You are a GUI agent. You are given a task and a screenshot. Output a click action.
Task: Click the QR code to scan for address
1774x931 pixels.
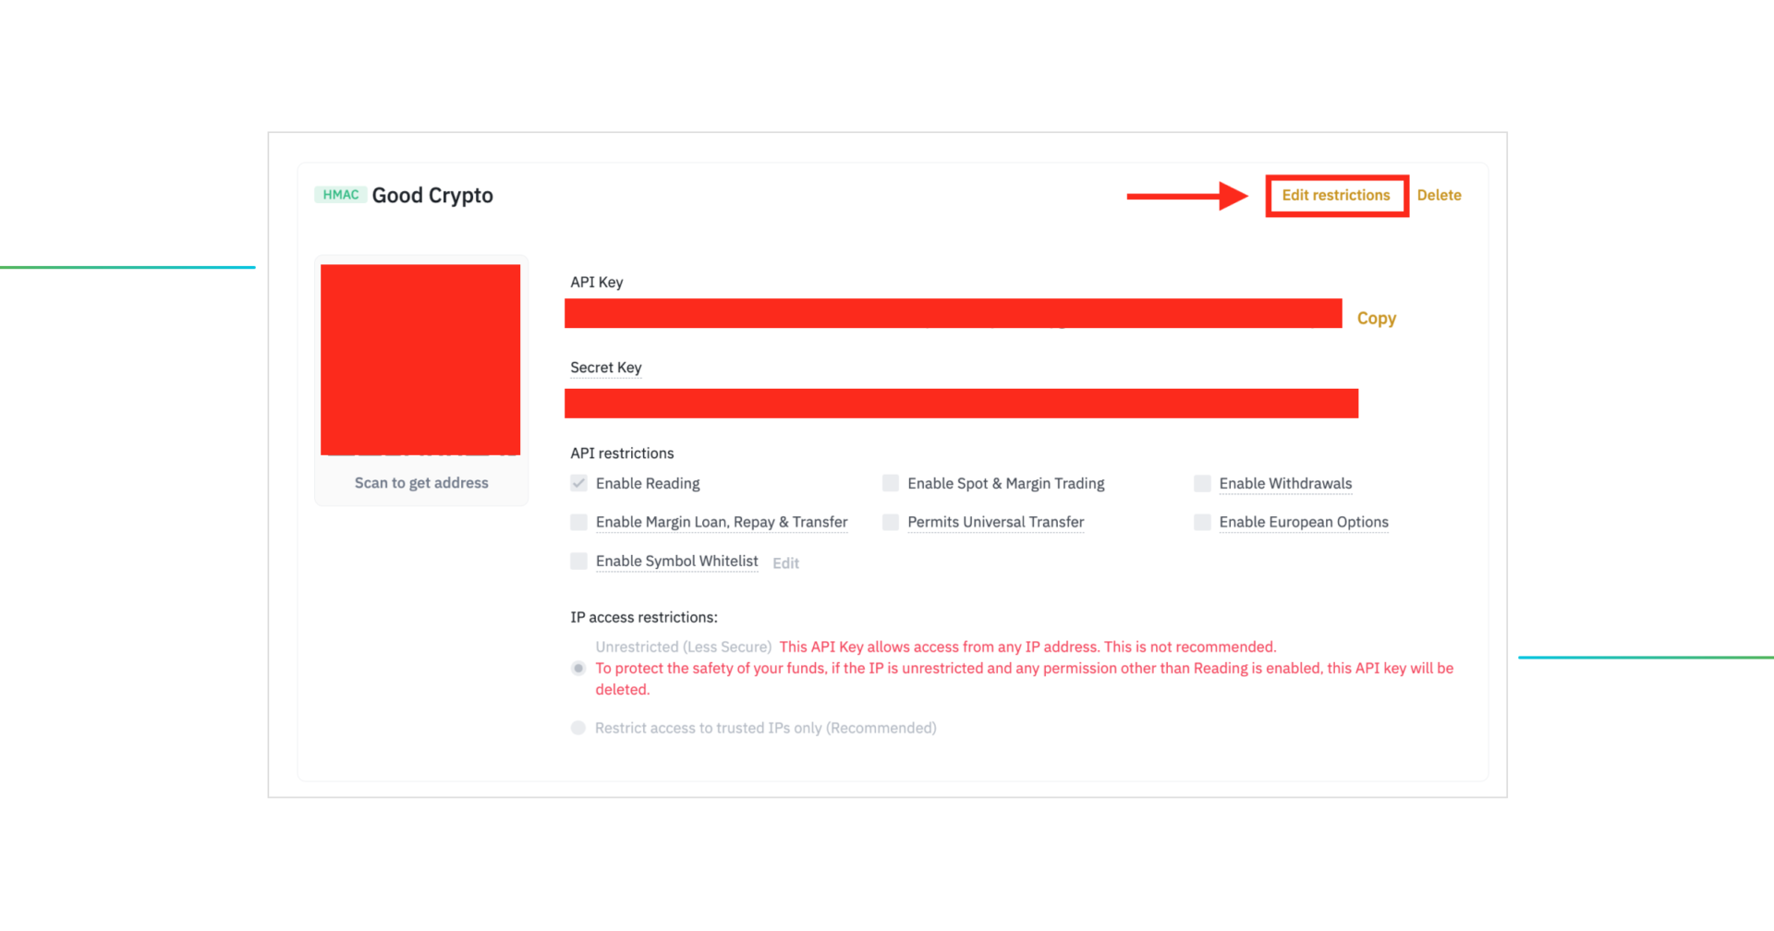pos(420,358)
